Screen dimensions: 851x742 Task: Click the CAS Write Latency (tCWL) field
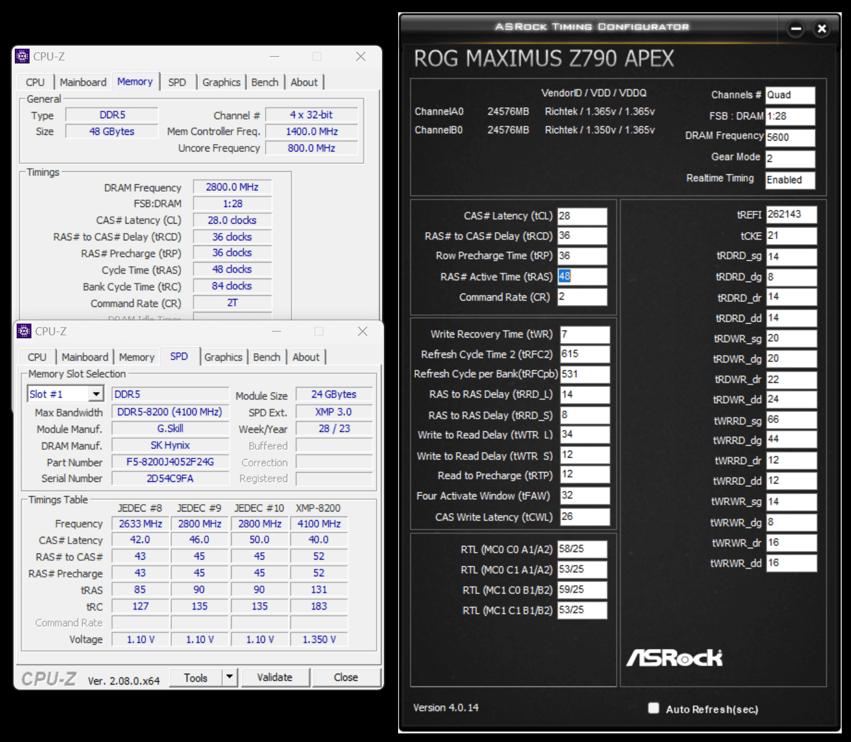[585, 516]
